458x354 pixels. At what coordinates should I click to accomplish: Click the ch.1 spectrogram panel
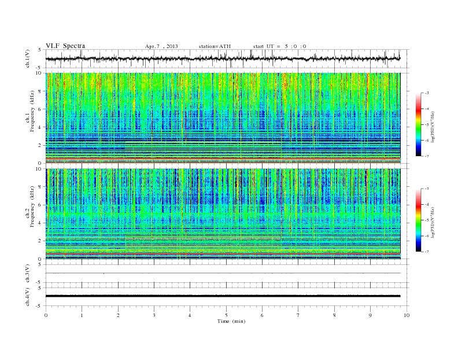(x=223, y=118)
